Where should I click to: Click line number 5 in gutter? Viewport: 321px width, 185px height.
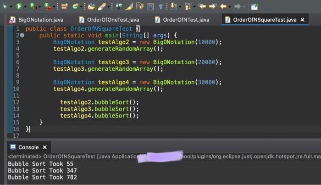[18, 56]
